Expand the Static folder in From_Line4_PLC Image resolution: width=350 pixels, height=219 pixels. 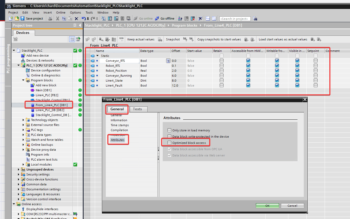tap(97, 56)
